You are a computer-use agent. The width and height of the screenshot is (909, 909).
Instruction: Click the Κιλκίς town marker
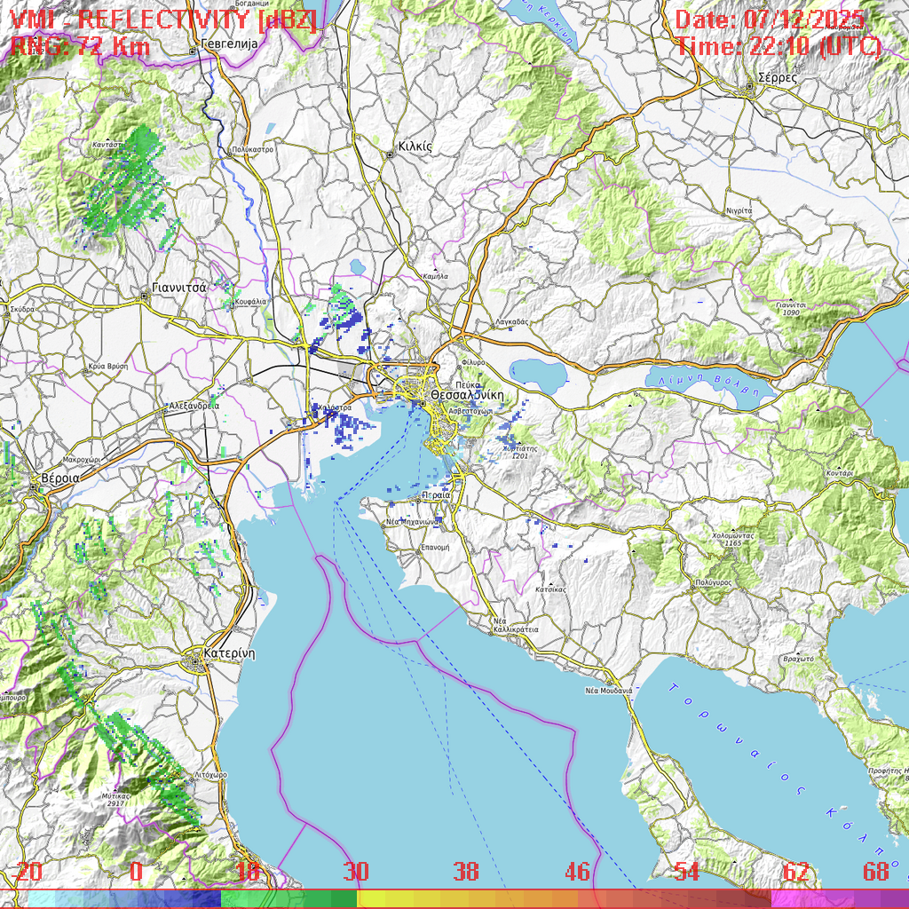[x=390, y=155]
